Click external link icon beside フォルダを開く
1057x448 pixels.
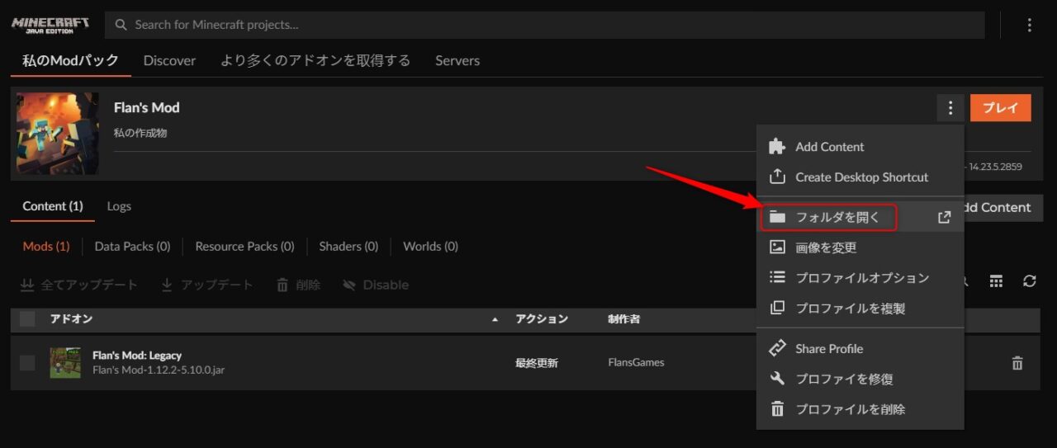pos(945,217)
